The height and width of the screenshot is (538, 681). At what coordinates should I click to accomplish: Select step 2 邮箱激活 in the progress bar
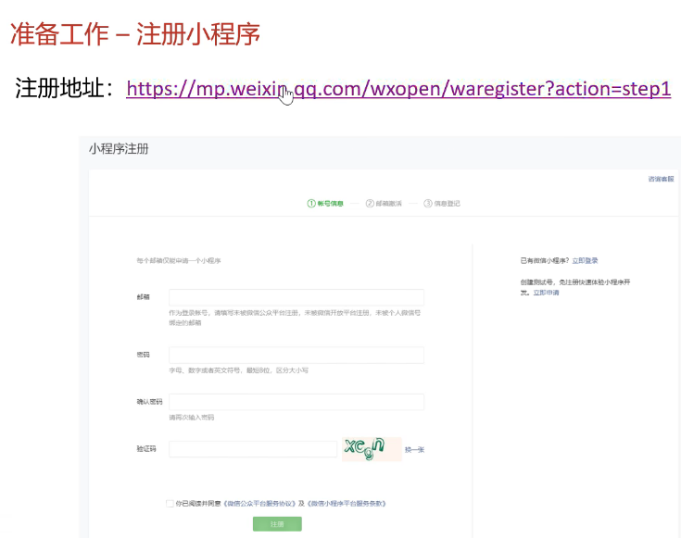pos(384,203)
